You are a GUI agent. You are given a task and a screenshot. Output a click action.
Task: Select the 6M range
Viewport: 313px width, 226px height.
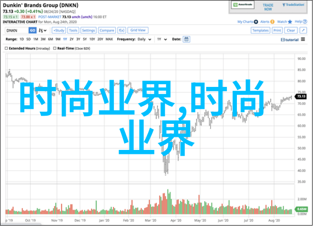point(50,39)
